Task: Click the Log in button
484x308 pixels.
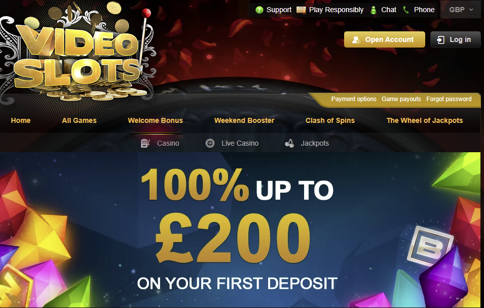Action: [455, 39]
